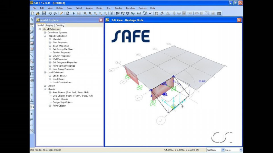The height and width of the screenshot is (153, 273).
Task: Expand the Load Patterns node
Action: click(x=50, y=76)
